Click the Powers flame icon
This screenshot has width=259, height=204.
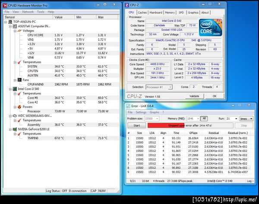(19, 107)
